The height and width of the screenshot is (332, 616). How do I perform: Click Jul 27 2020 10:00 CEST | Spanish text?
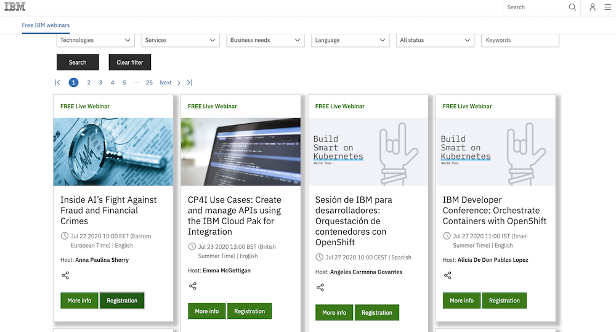(368, 257)
